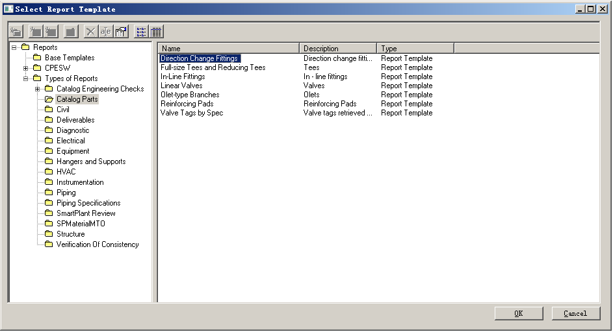Select Valve Tags by Spec template
The image size is (613, 332).
(x=192, y=113)
